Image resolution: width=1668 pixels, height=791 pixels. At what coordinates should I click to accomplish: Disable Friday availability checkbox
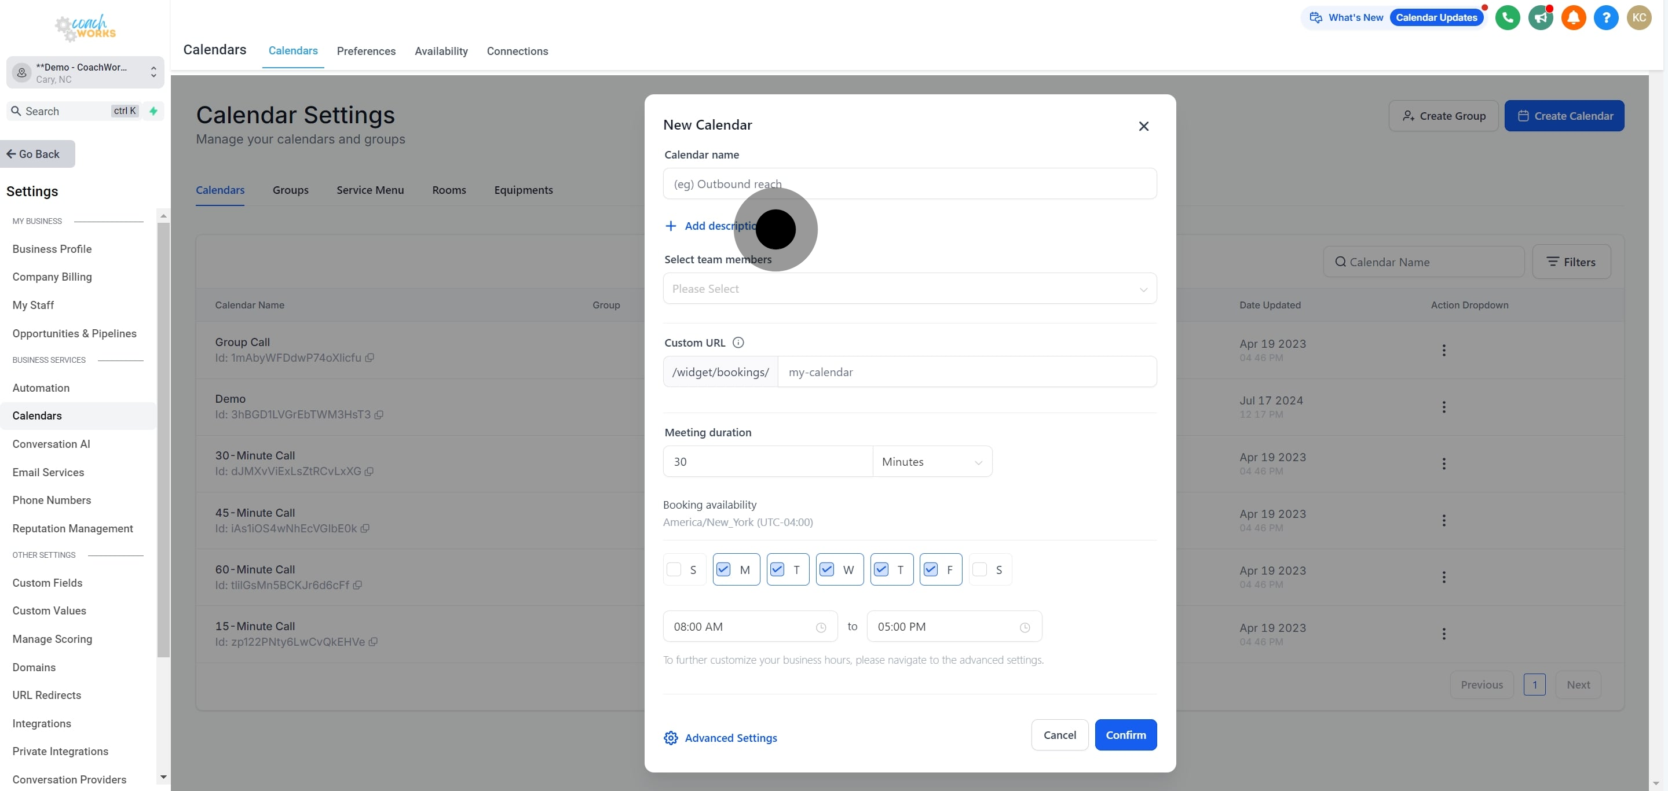point(931,569)
